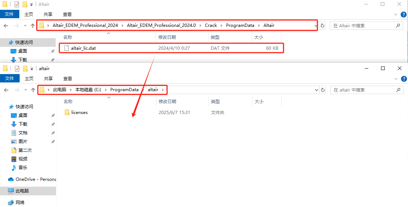The width and height of the screenshot is (408, 207).
Task: Go forward in upper Altair window
Action: (x=16, y=25)
